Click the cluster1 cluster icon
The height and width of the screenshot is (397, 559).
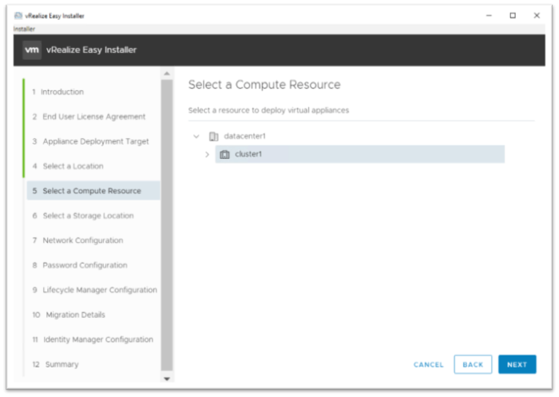(224, 154)
